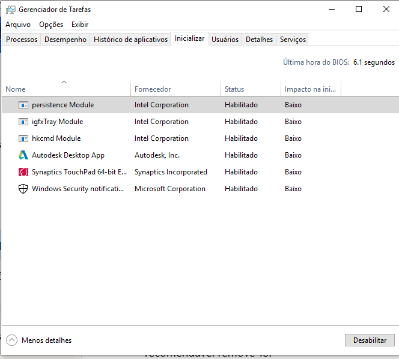
Task: Select the Autodesk Desktop App name
Action: [68, 155]
